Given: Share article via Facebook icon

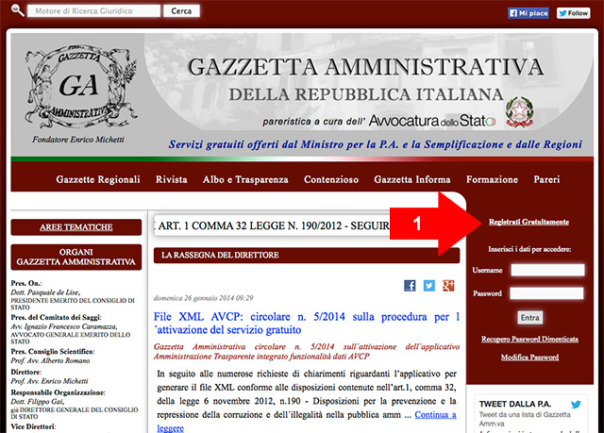Looking at the screenshot, I should point(410,285).
